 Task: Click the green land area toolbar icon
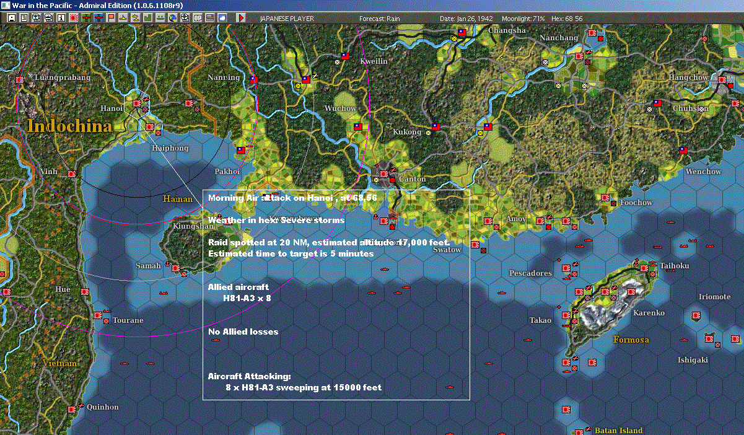(148, 18)
